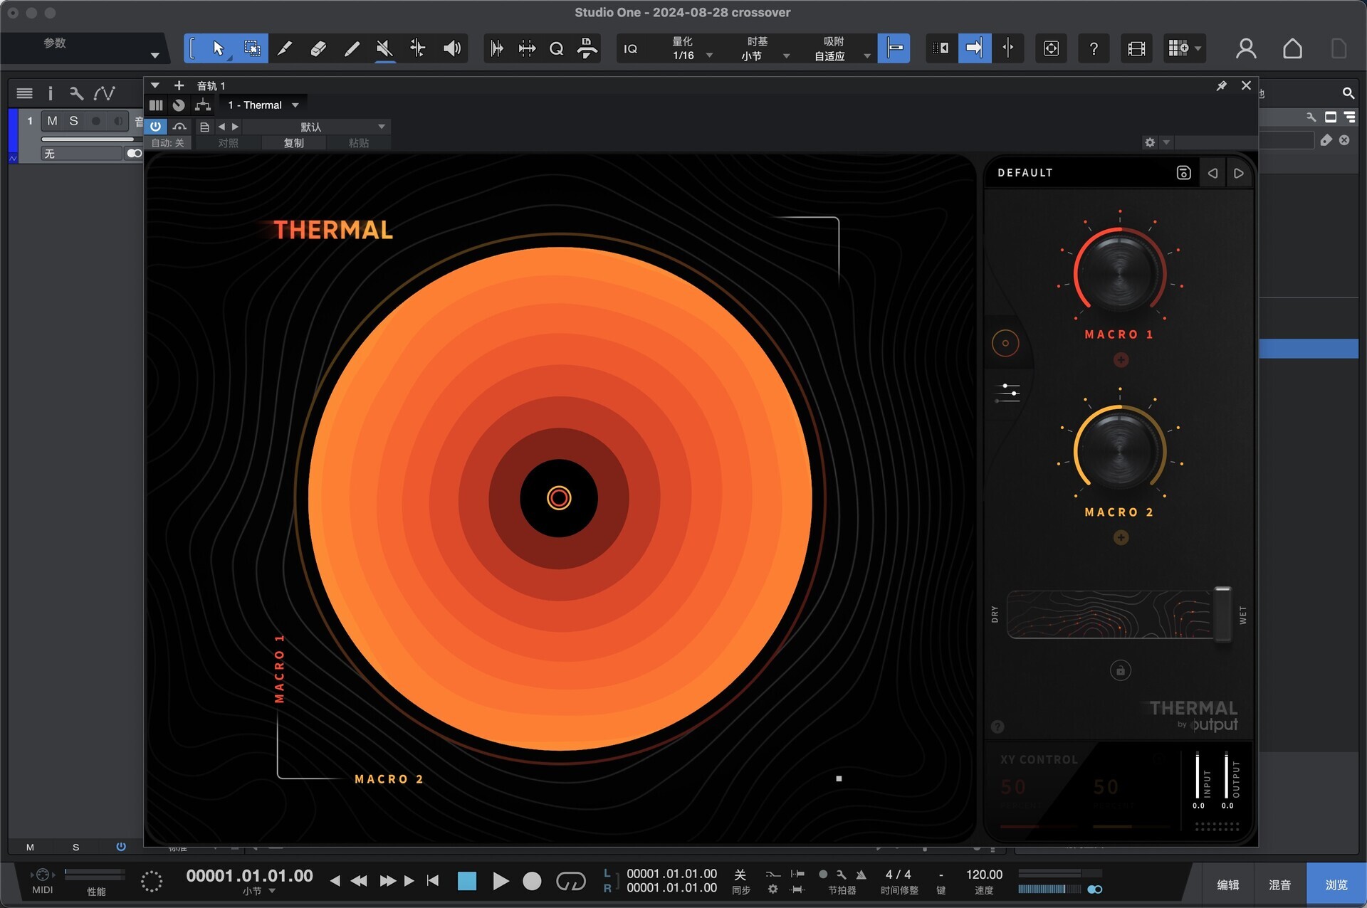Select the Eraser tool
This screenshot has height=908, width=1367.
[x=318, y=48]
